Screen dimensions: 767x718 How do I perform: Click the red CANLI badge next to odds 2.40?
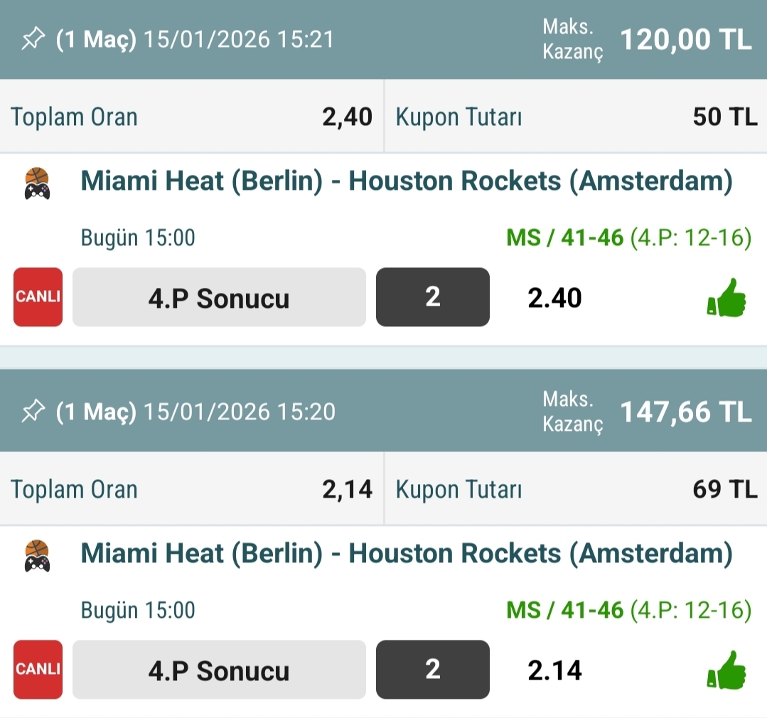point(38,297)
